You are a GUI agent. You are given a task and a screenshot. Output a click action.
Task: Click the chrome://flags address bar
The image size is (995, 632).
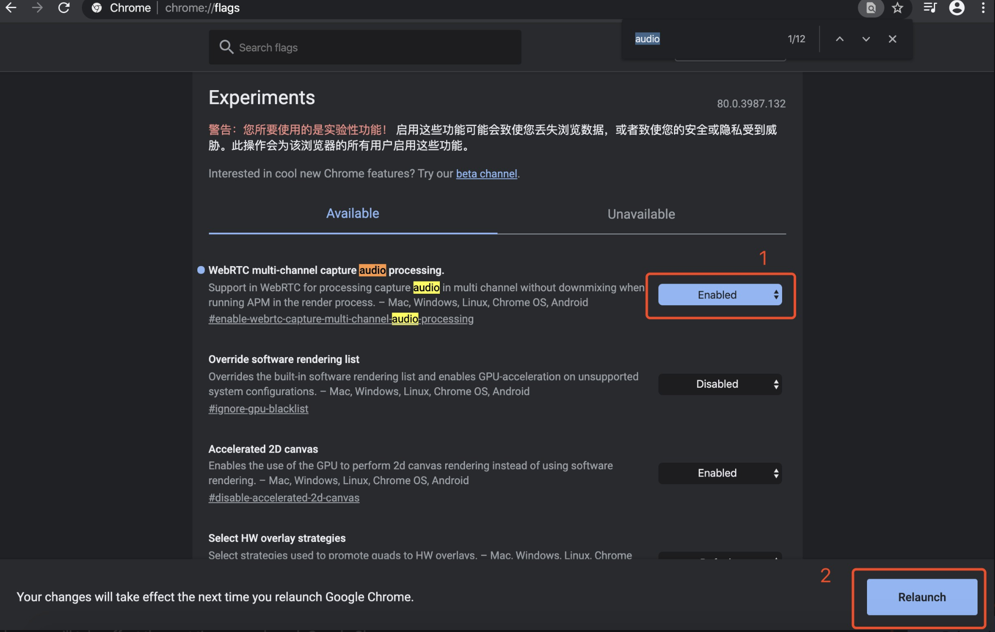pyautogui.click(x=465, y=8)
